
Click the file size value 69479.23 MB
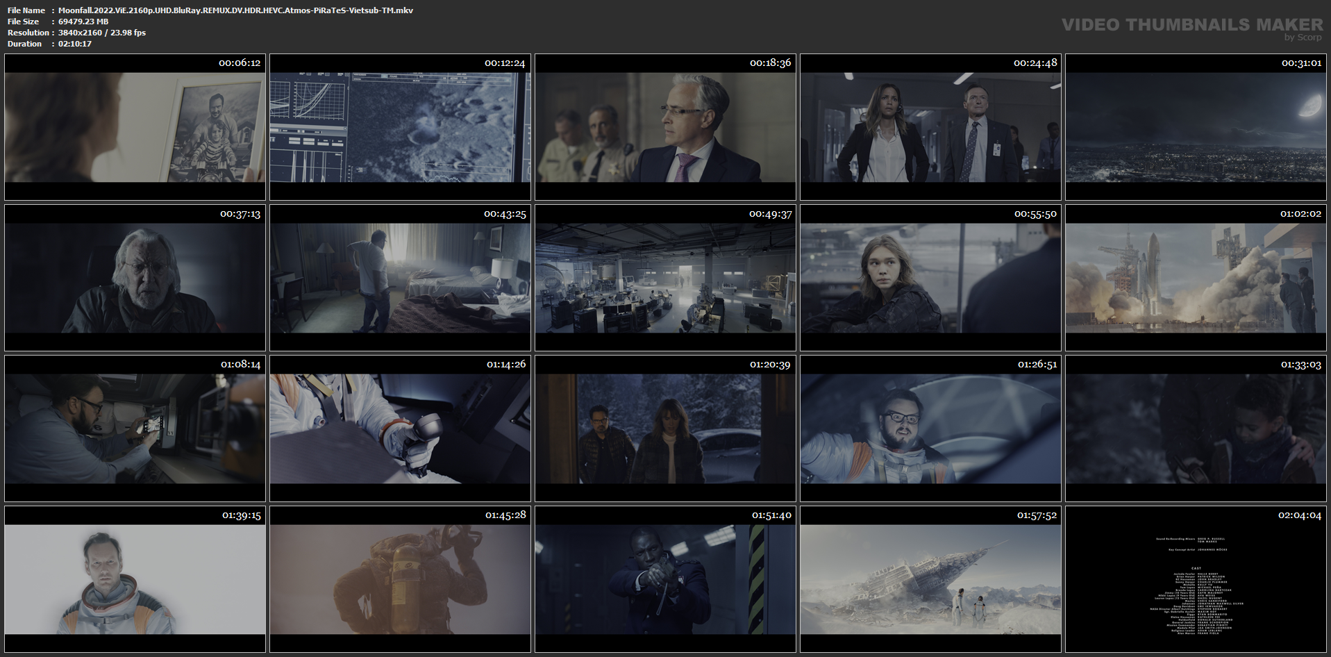[x=83, y=22]
